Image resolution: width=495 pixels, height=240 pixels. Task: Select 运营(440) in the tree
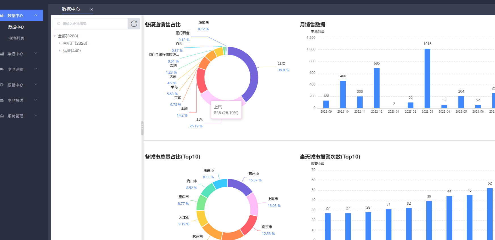pos(72,51)
